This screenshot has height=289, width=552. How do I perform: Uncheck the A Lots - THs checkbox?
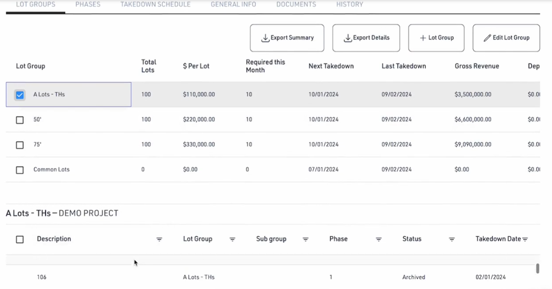(20, 95)
